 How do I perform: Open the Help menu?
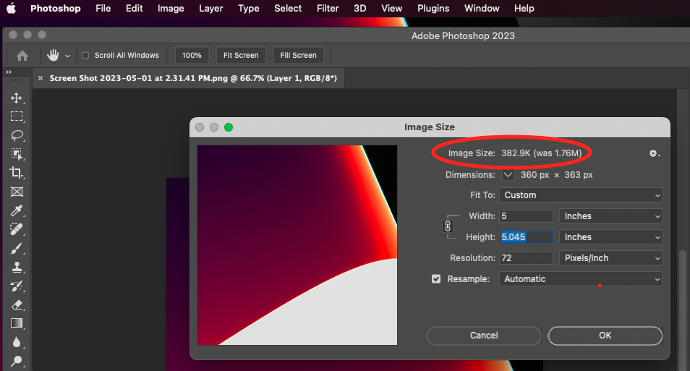point(524,9)
